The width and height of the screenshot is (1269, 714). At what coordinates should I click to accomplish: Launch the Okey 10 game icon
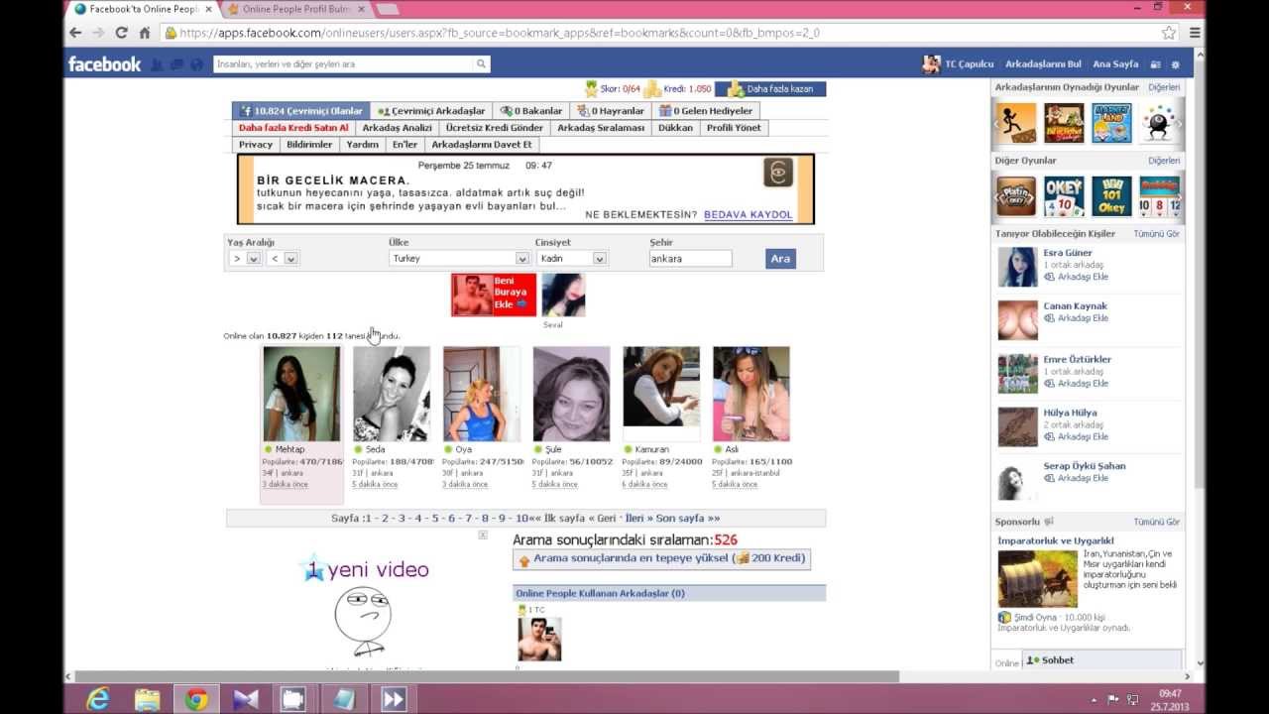point(1064,196)
